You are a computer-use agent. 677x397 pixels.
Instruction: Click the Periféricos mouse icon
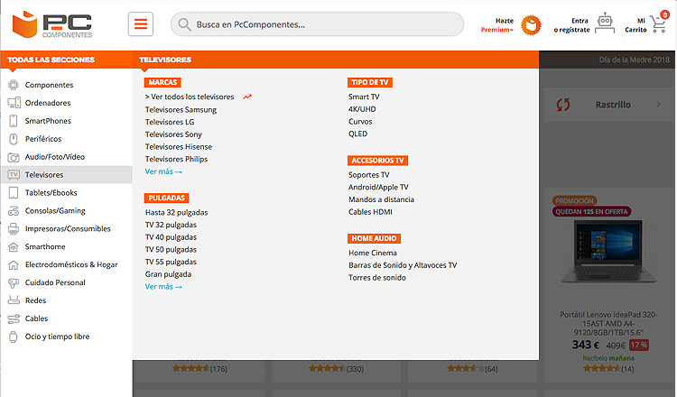click(x=14, y=139)
